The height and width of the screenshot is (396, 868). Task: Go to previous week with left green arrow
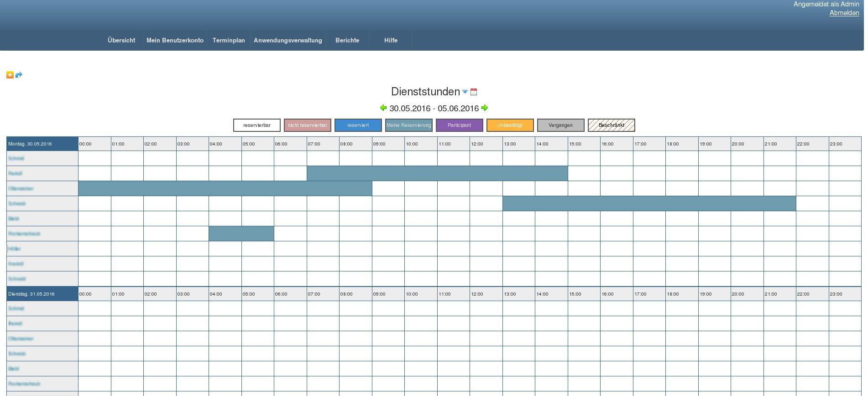pyautogui.click(x=383, y=108)
